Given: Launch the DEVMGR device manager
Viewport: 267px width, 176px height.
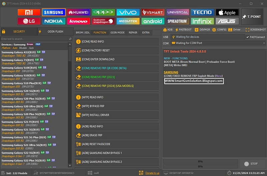Looking at the screenshot, I should [203, 30].
